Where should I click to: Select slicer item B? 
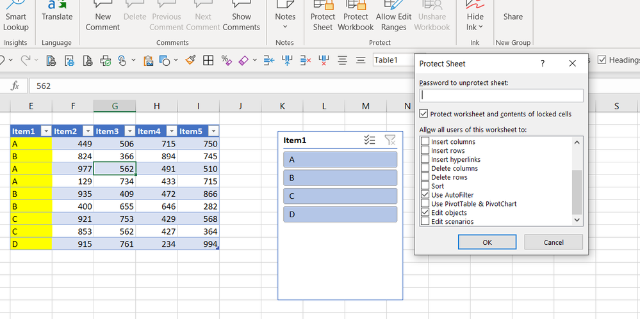tap(340, 178)
